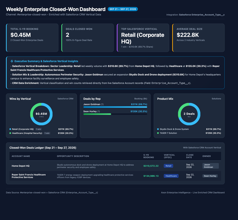Click the Jason Goldman owner badge in ledger
This screenshot has height=220, width=238.
point(210,166)
